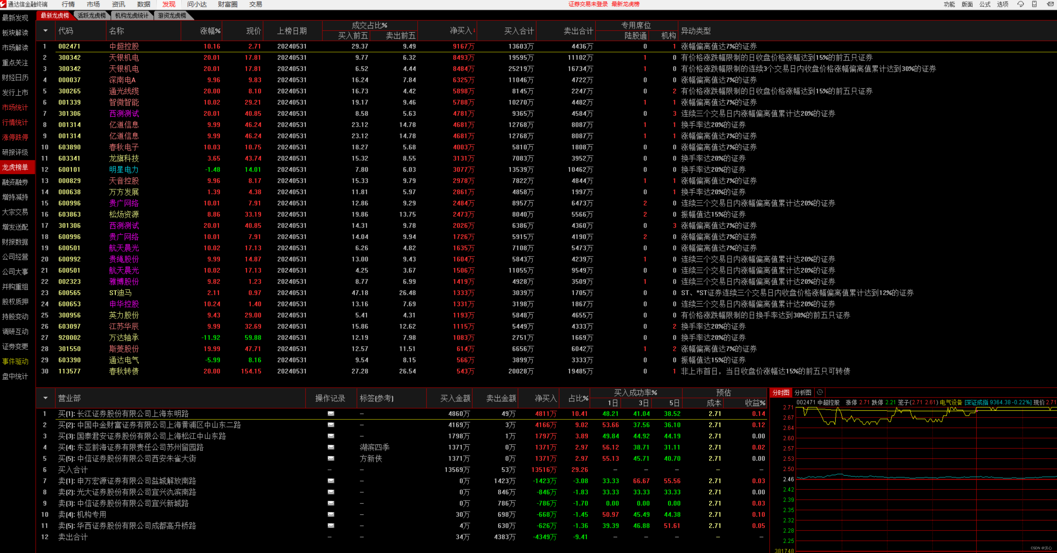This screenshot has height=553, width=1057.
Task: Select stock row 深南电A
Action: coord(546,80)
